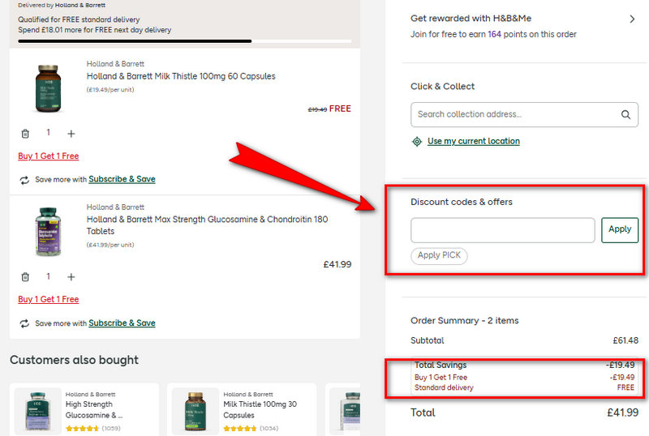Open Buy 1 Get 1 Free offer for Glucosamine

click(x=49, y=299)
